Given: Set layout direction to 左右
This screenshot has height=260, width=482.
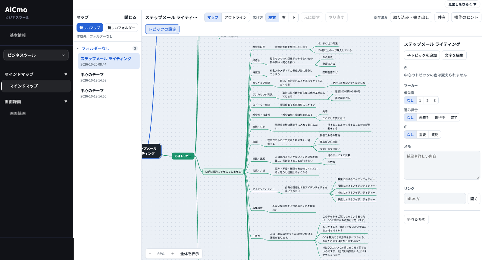Looking at the screenshot, I should (272, 17).
